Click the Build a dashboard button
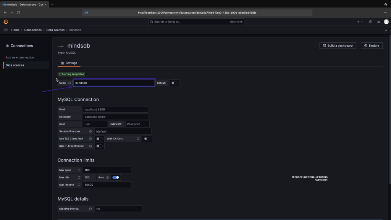Screen dimensions: 391x220 pyautogui.click(x=338, y=45)
